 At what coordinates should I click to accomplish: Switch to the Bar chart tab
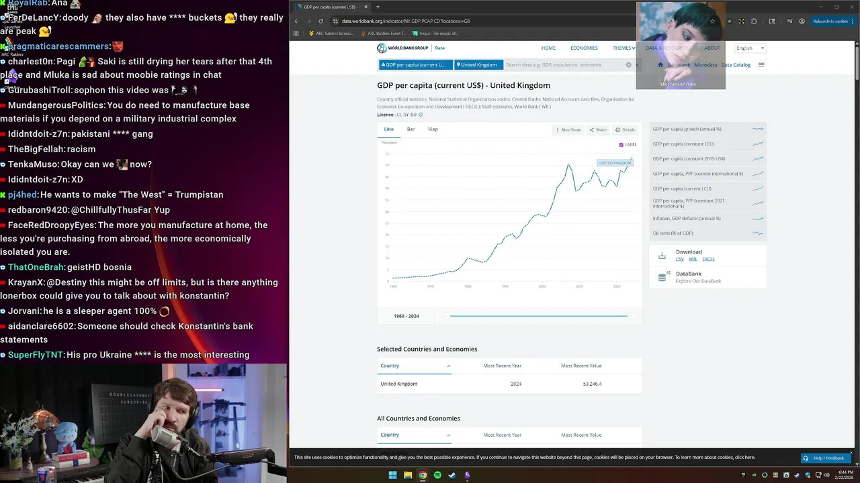(x=411, y=129)
